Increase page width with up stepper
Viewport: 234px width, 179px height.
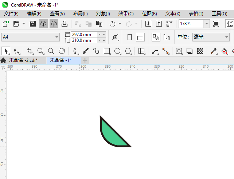click(104, 35)
